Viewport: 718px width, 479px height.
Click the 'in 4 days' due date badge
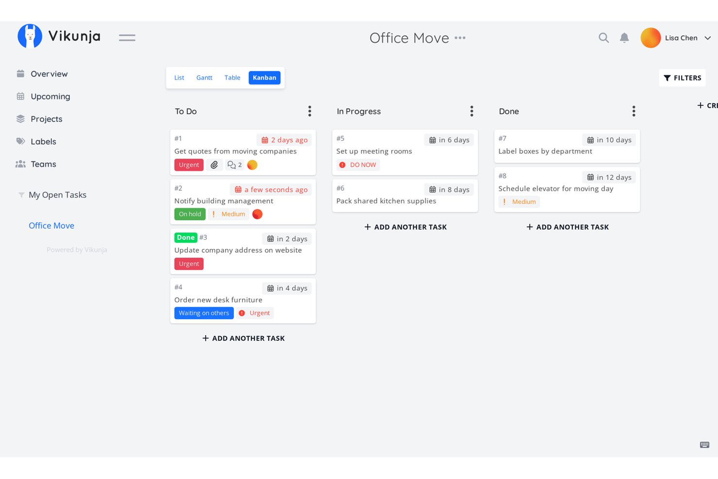click(287, 288)
